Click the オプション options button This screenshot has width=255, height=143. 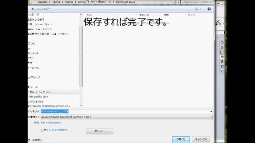[x=100, y=131]
